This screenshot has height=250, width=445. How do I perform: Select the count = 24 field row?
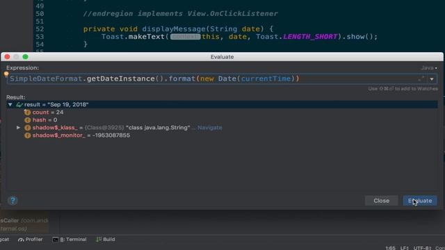tap(222, 112)
